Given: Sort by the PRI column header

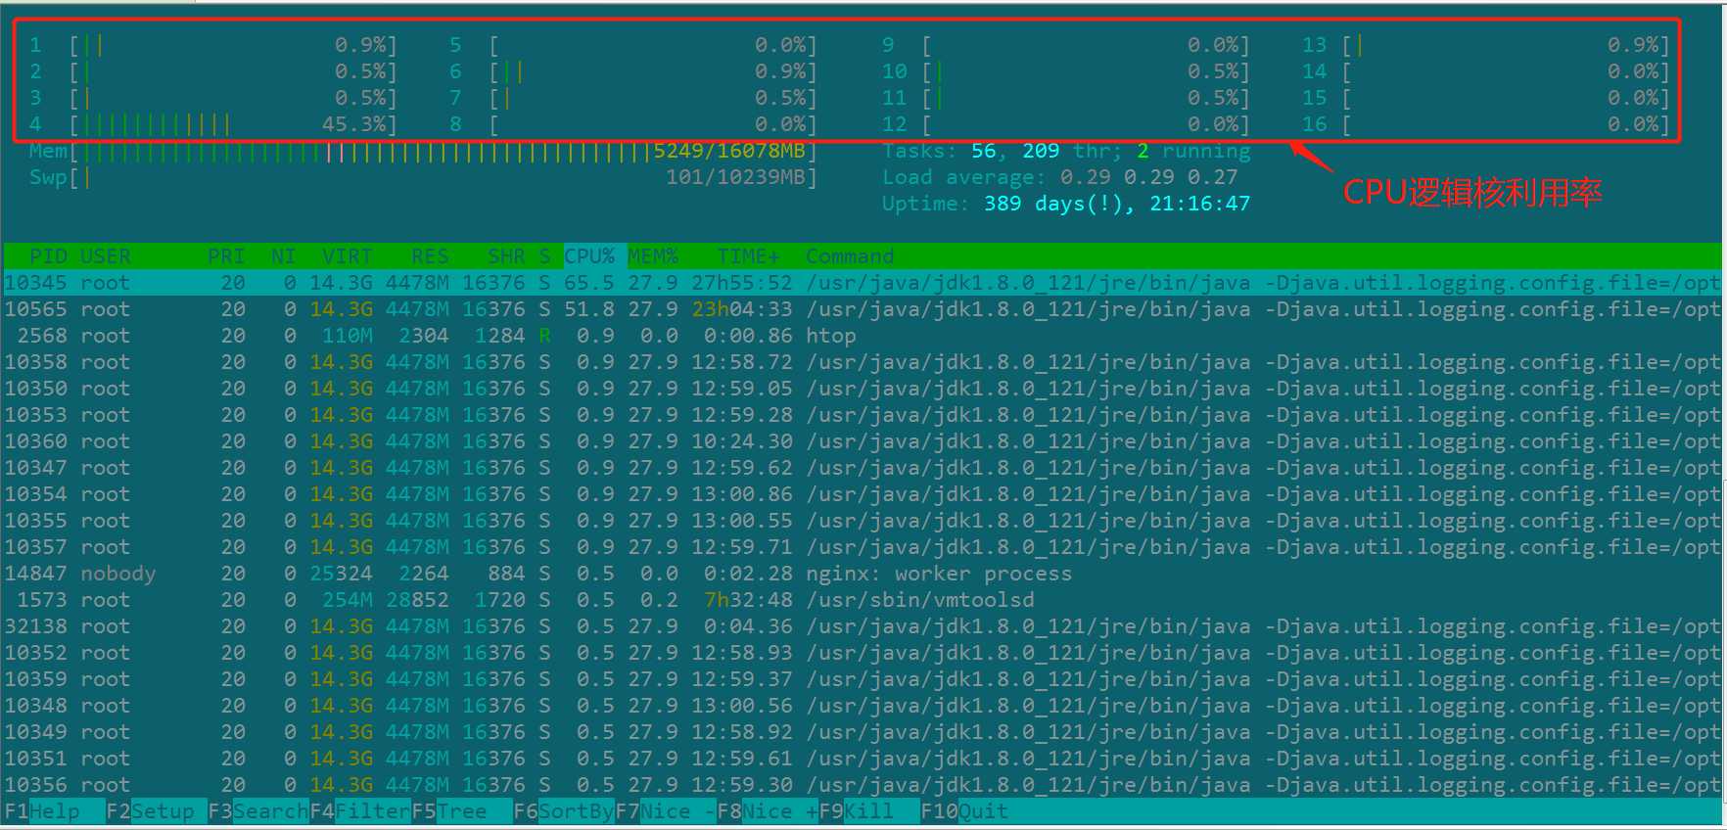Looking at the screenshot, I should point(226,256).
